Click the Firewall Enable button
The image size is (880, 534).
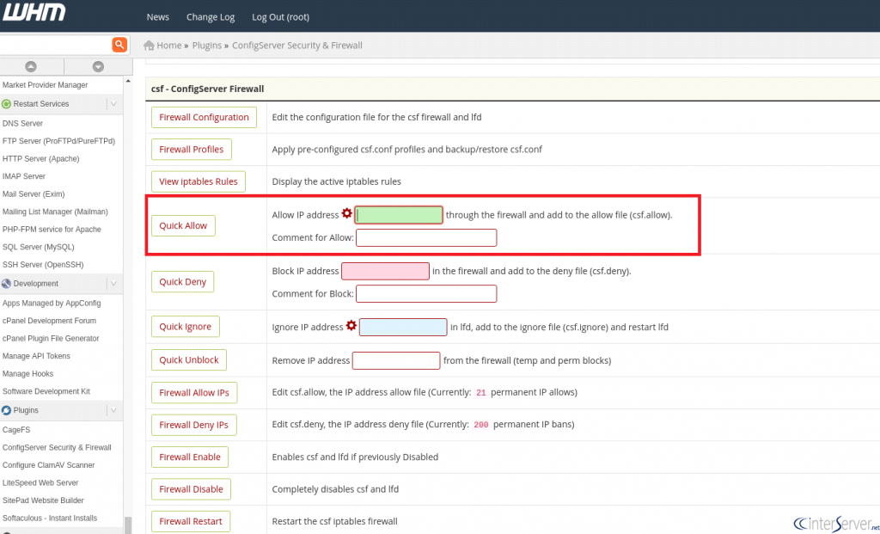(x=190, y=457)
